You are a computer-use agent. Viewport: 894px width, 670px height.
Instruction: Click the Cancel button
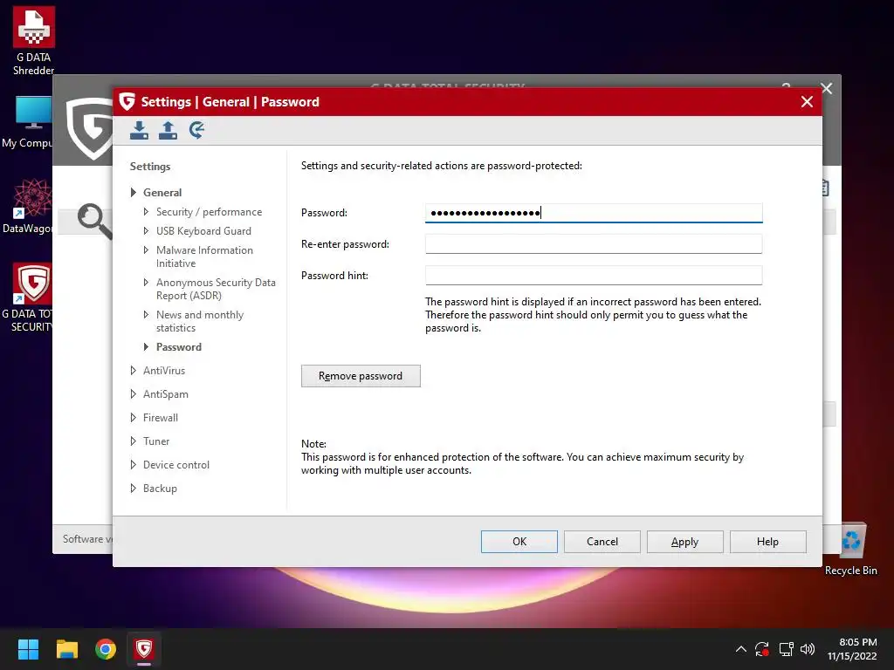click(602, 542)
